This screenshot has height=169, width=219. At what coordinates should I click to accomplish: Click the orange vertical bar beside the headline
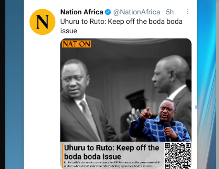(x=62, y=155)
